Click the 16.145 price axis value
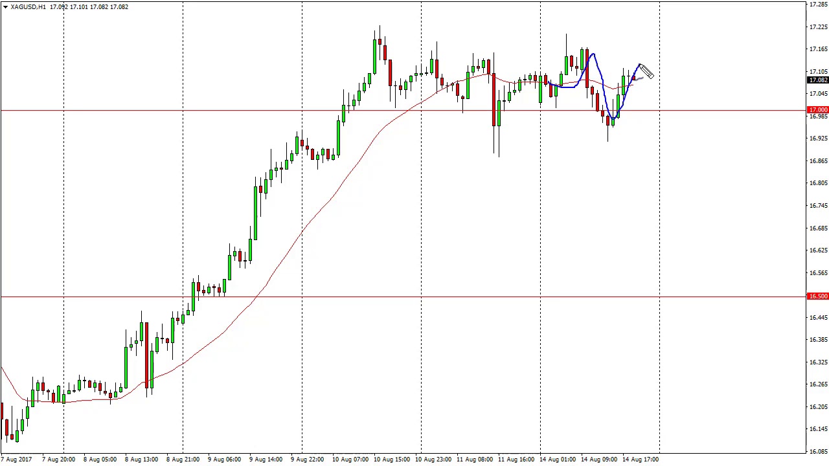 [818, 429]
